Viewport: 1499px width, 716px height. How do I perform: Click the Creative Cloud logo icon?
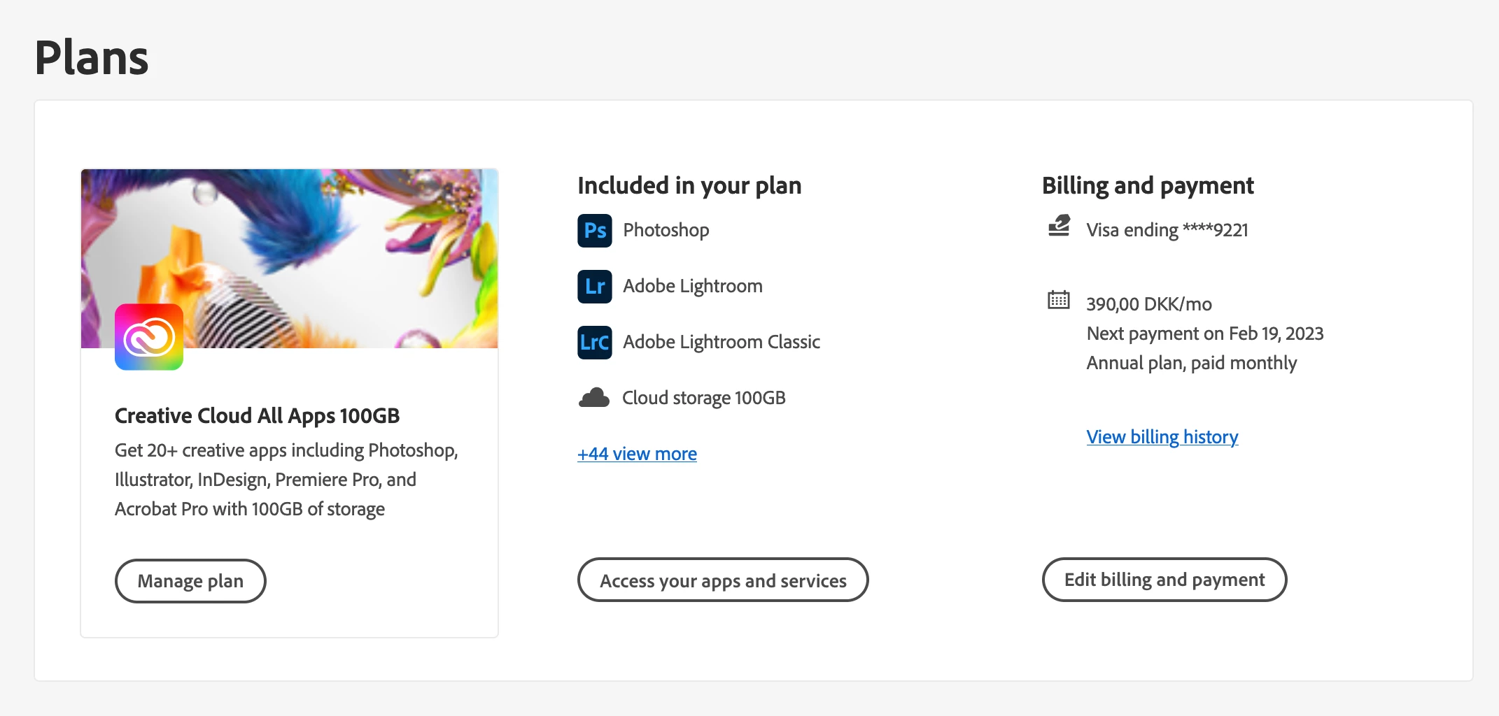(x=149, y=337)
